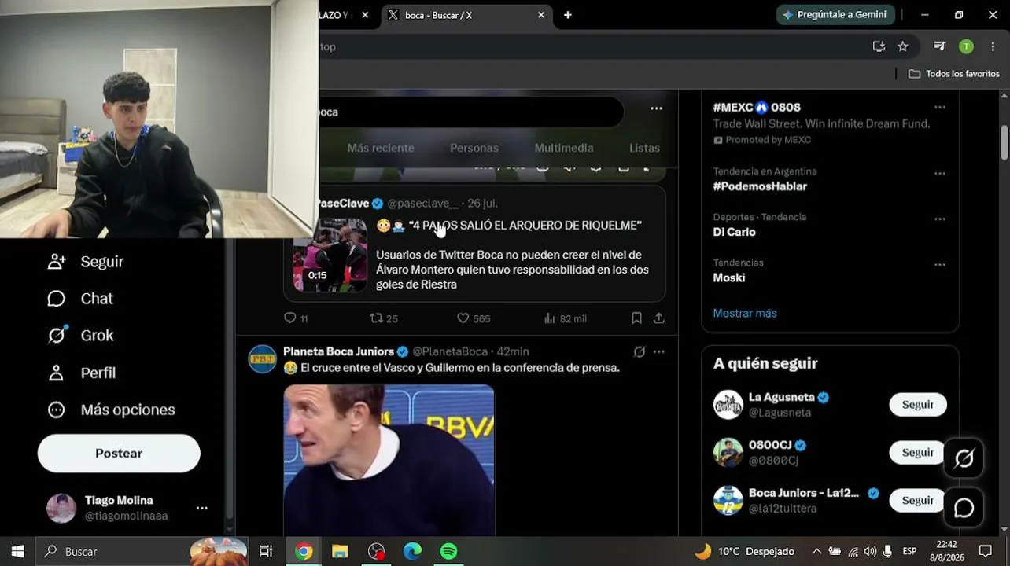The width and height of the screenshot is (1010, 566).
Task: Open the floating Grok button
Action: pyautogui.click(x=964, y=458)
